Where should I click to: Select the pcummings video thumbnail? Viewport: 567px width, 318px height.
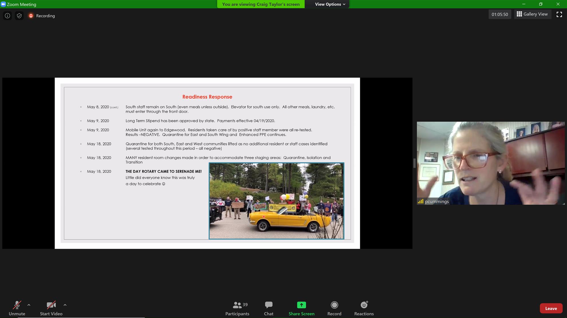[490, 163]
